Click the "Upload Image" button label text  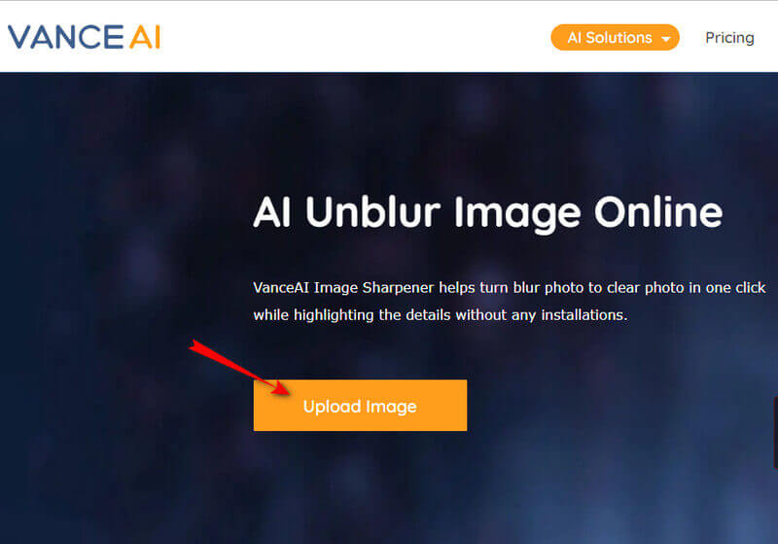360,407
